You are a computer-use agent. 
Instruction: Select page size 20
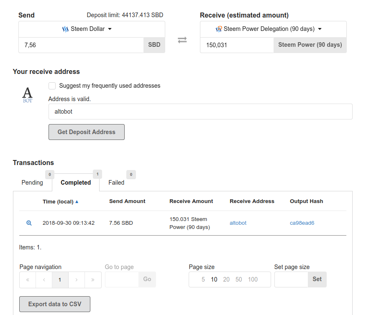point(226,279)
